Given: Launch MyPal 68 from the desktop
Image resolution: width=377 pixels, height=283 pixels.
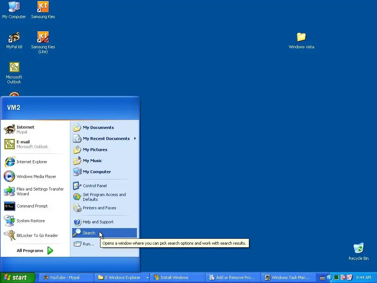Looking at the screenshot, I should click(14, 40).
